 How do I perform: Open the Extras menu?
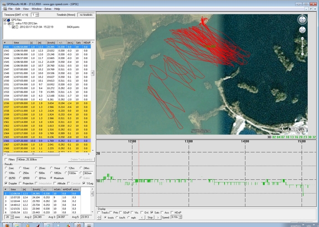(48, 9)
